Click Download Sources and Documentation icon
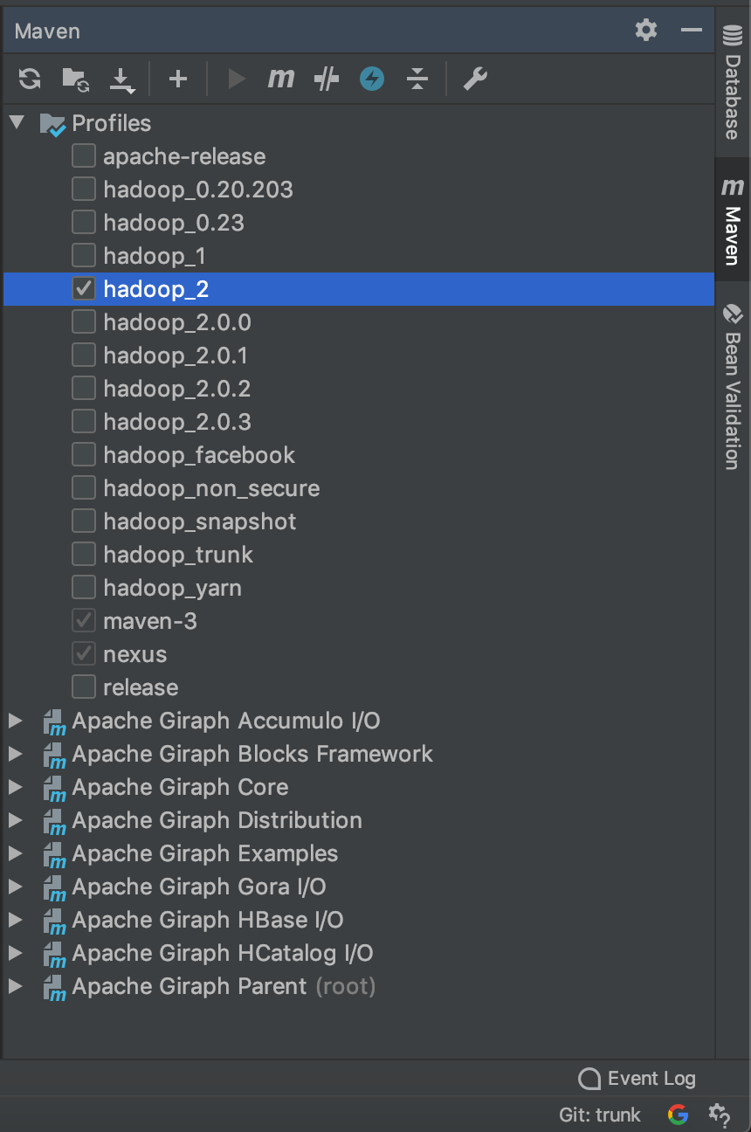This screenshot has width=751, height=1132. [121, 80]
